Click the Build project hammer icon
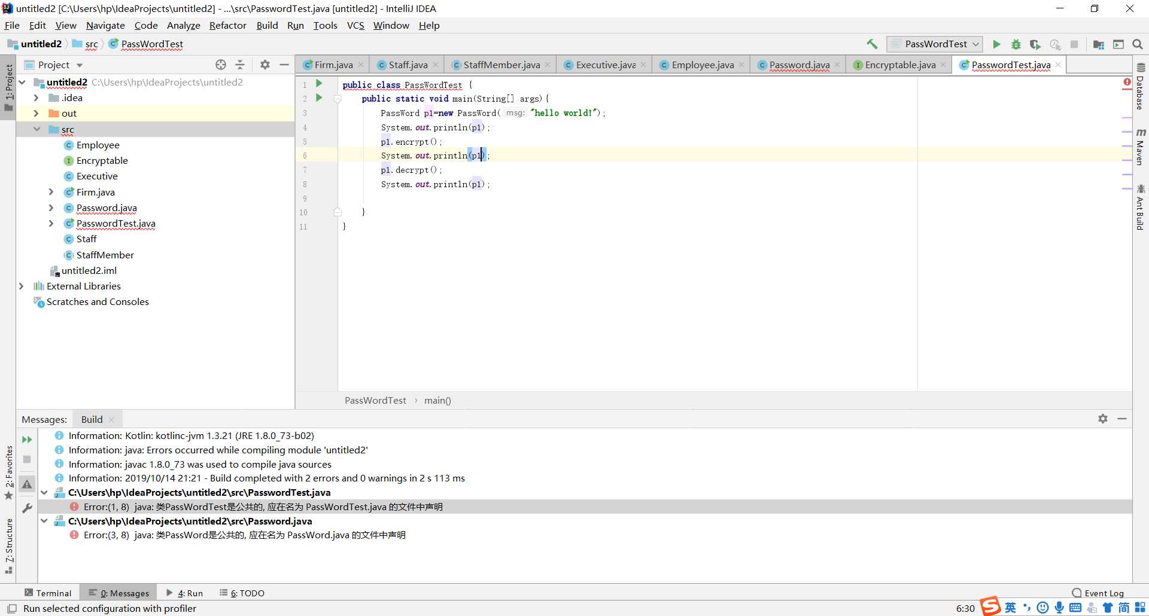The height and width of the screenshot is (616, 1149). coord(872,44)
